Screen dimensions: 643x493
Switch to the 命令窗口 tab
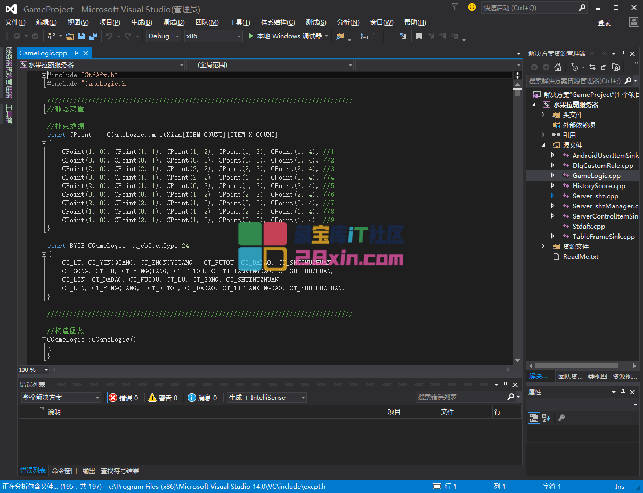(64, 471)
